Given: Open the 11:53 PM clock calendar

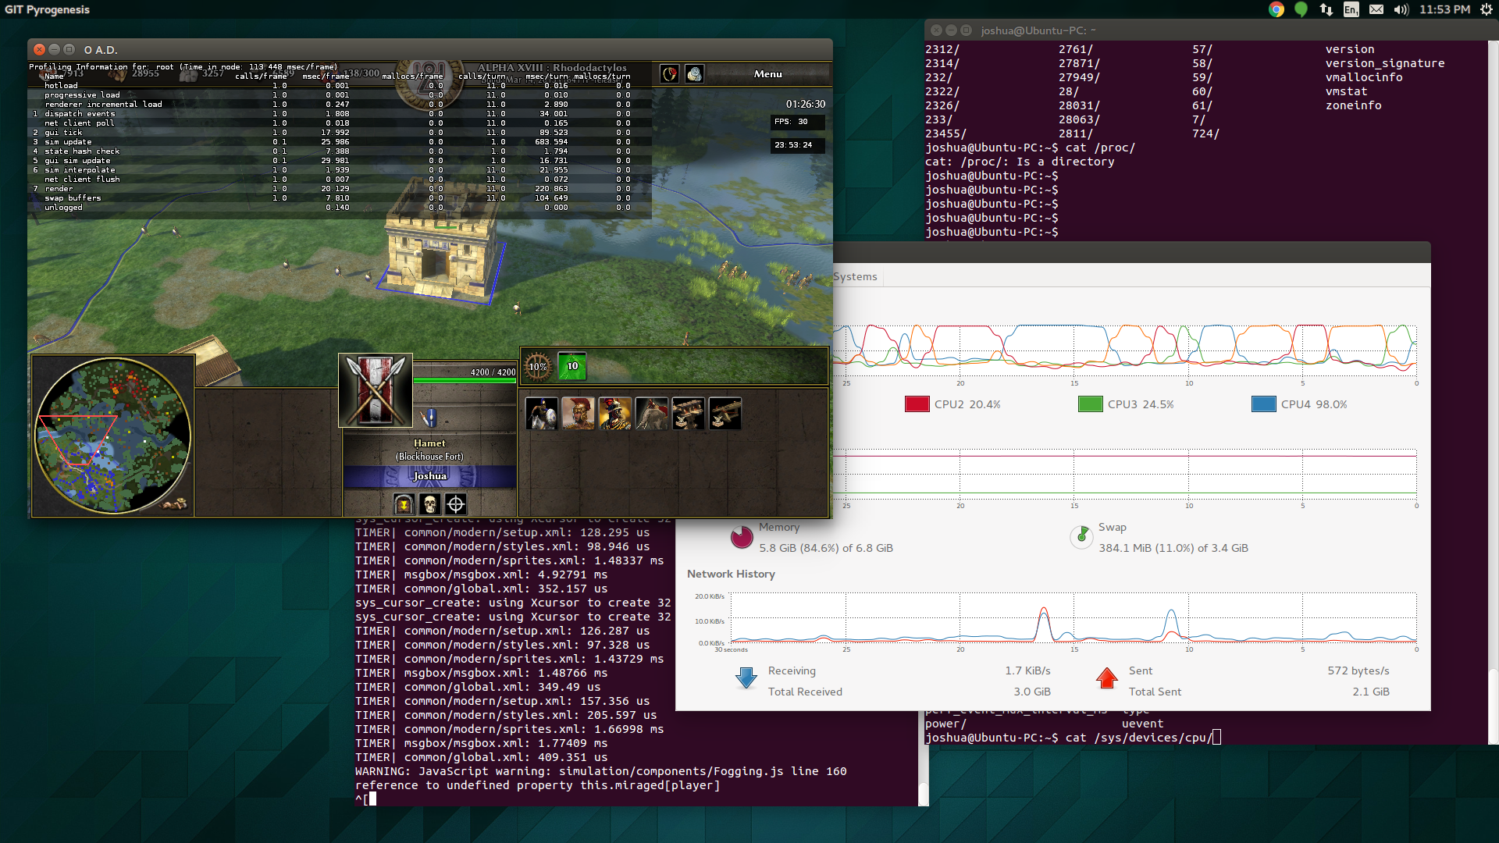Looking at the screenshot, I should [1444, 9].
